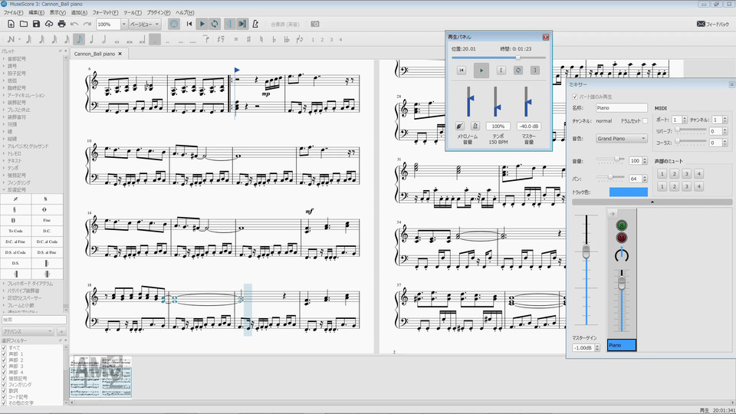Screen dimensions: 736x414
Task: Expand 拍子記号 time signatures palette
Action: pyautogui.click(x=16, y=74)
